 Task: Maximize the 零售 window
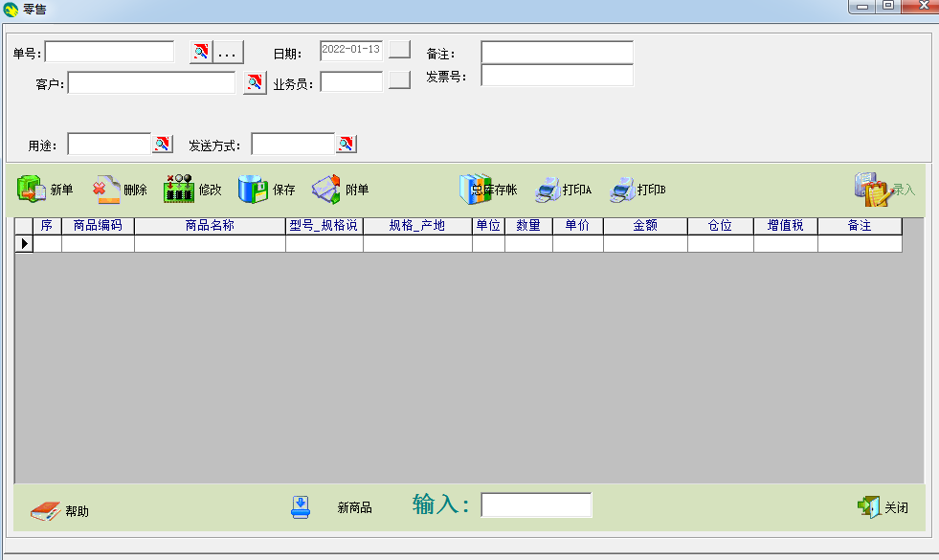[888, 6]
